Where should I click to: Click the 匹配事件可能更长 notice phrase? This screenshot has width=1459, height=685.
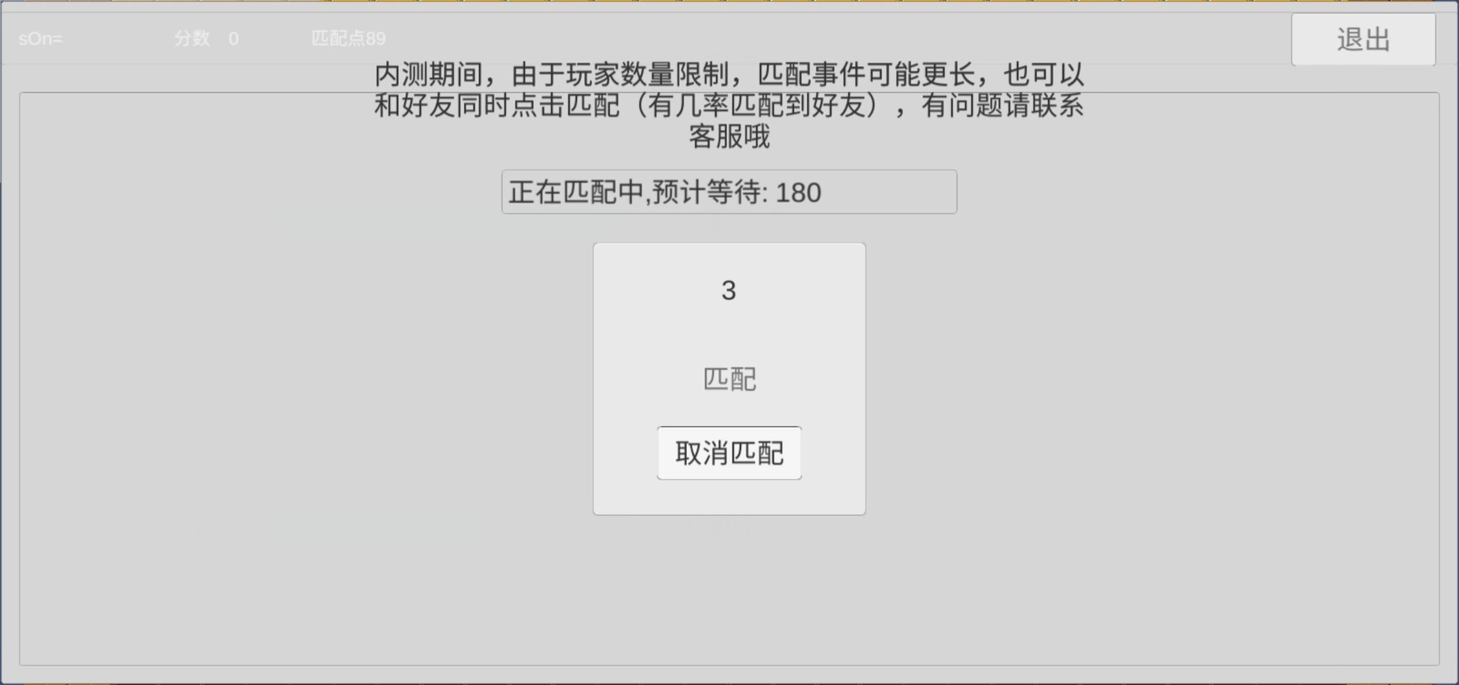click(866, 75)
